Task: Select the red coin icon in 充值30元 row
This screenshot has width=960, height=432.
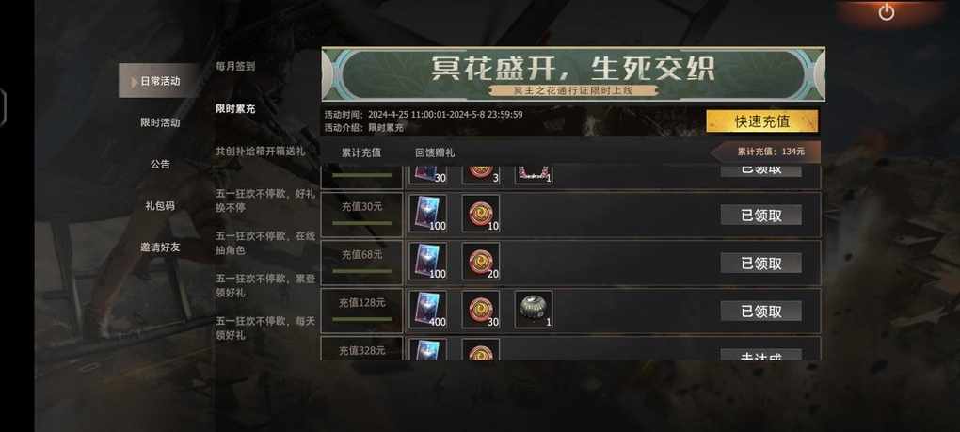Action: pyautogui.click(x=481, y=213)
